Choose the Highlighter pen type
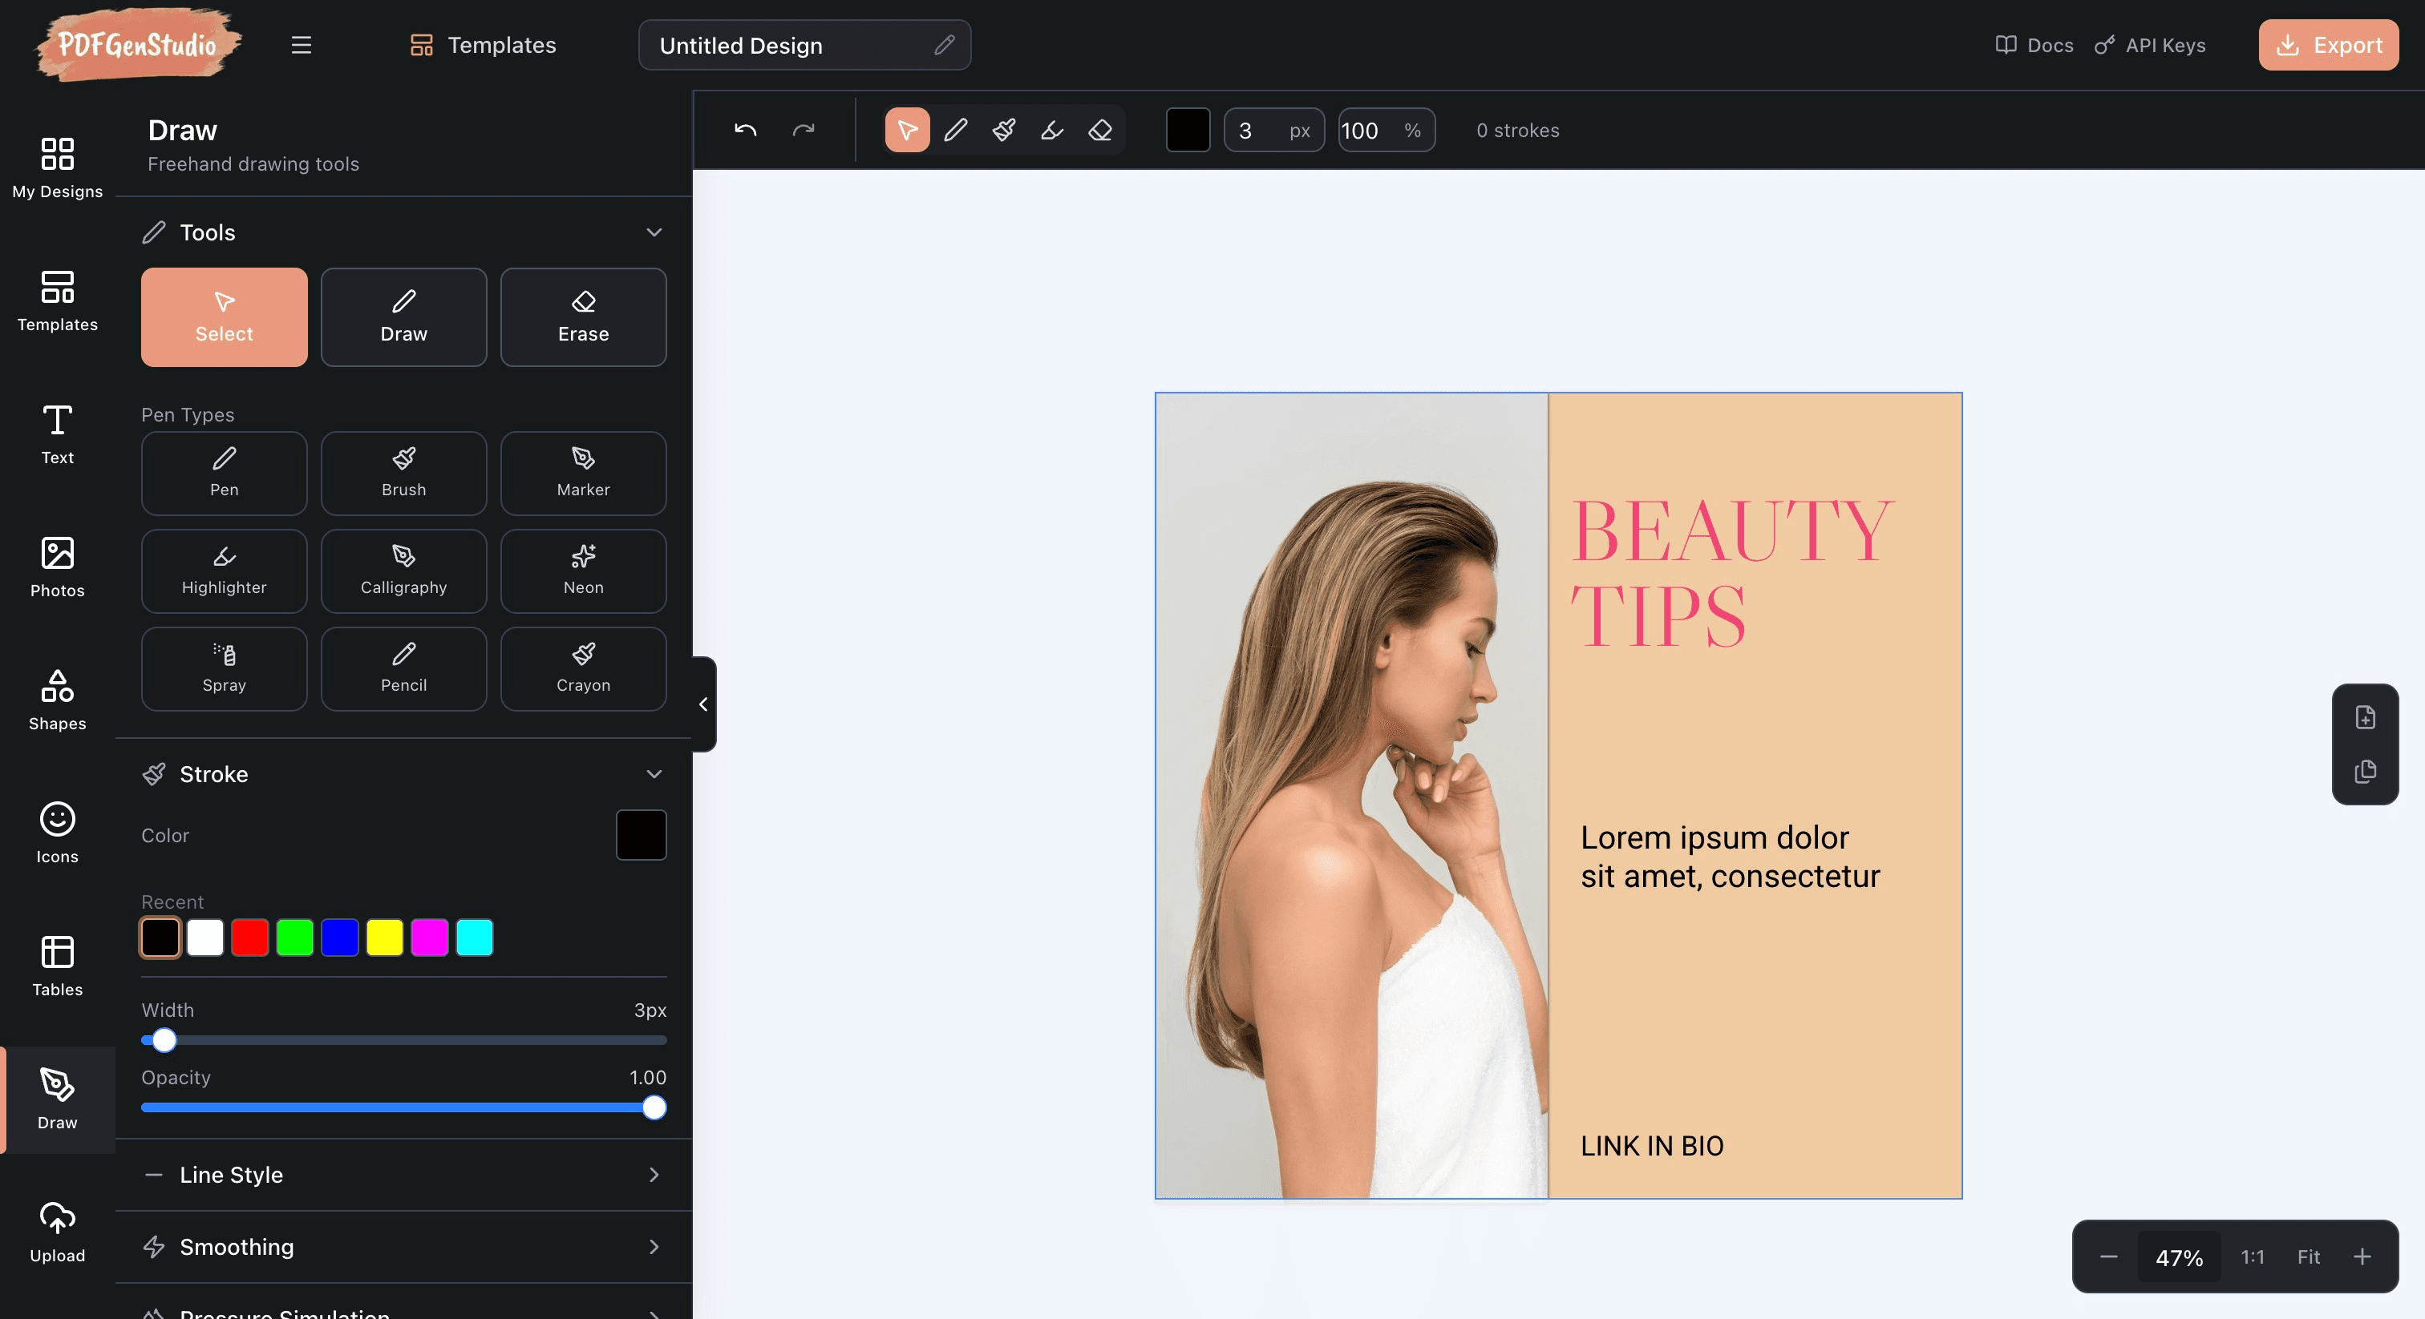Image resolution: width=2425 pixels, height=1319 pixels. coord(223,571)
